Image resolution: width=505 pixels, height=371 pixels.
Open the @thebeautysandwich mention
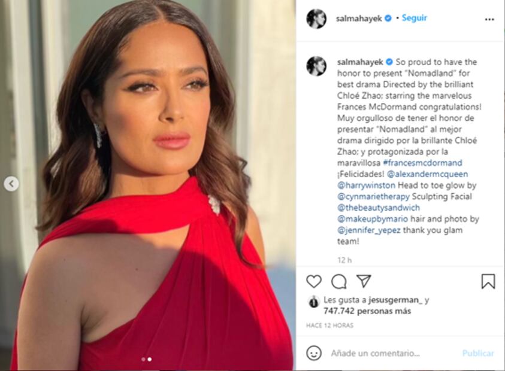[x=379, y=208]
